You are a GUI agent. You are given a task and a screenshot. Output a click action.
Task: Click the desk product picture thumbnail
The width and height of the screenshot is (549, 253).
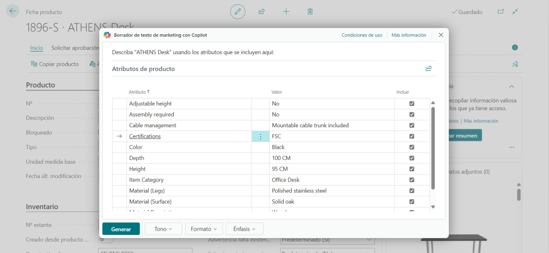(454, 244)
